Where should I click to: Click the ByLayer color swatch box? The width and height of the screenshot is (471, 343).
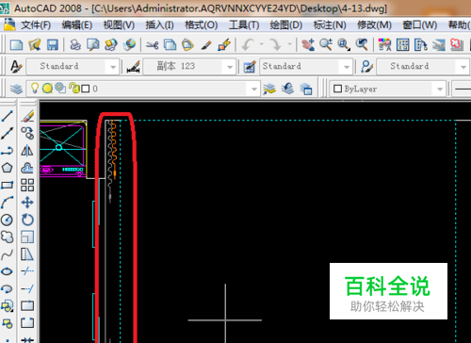pos(337,89)
